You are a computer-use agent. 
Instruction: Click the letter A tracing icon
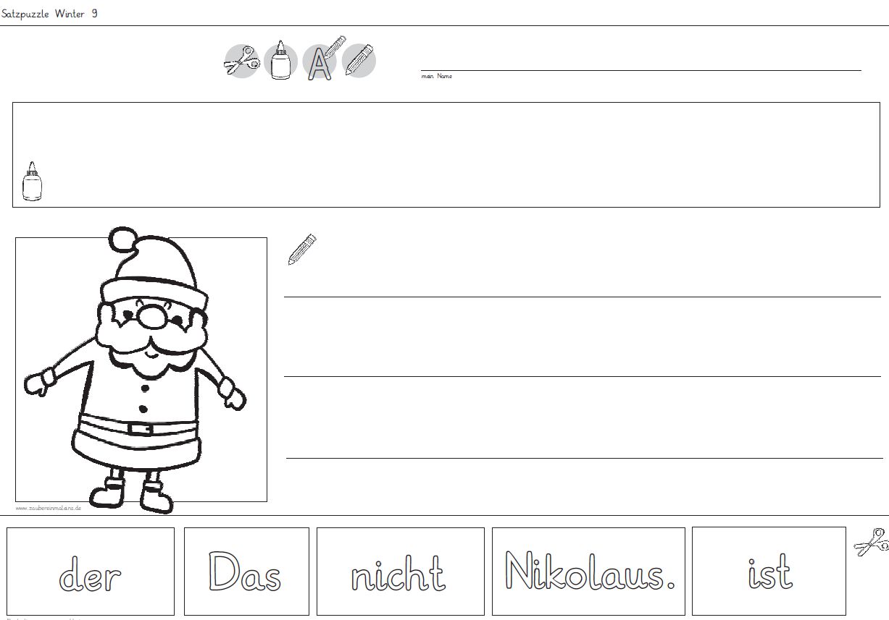point(321,59)
